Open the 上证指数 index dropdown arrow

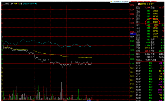coord(36,4)
